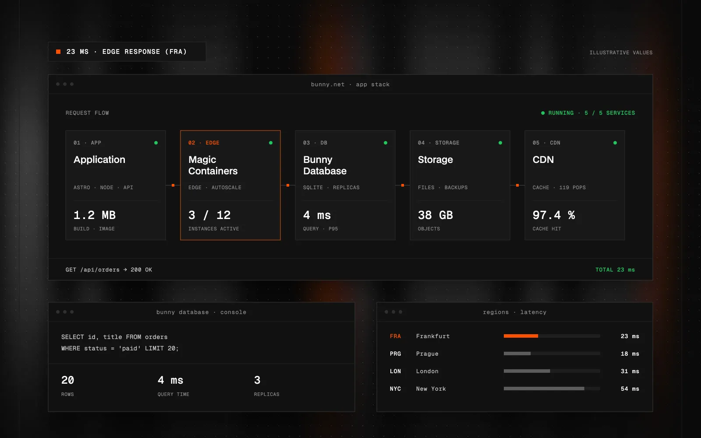Click the New York latency bar
This screenshot has width=701, height=438.
(544, 389)
